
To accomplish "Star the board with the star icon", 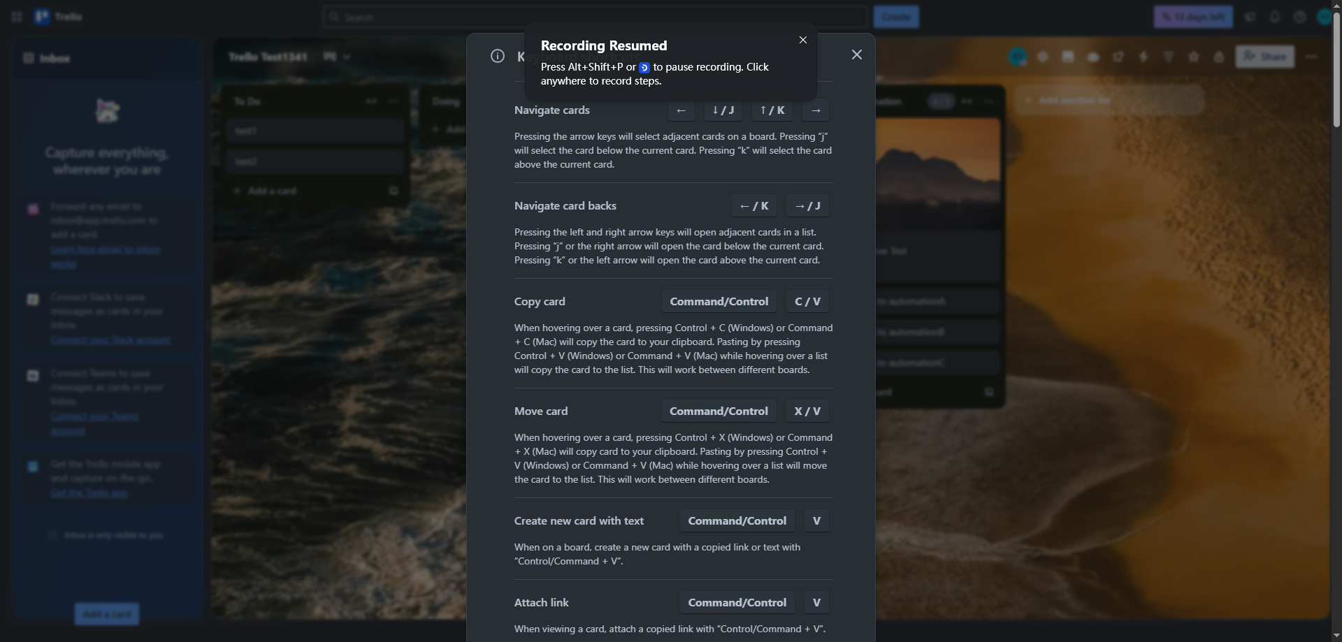I will [x=1194, y=57].
